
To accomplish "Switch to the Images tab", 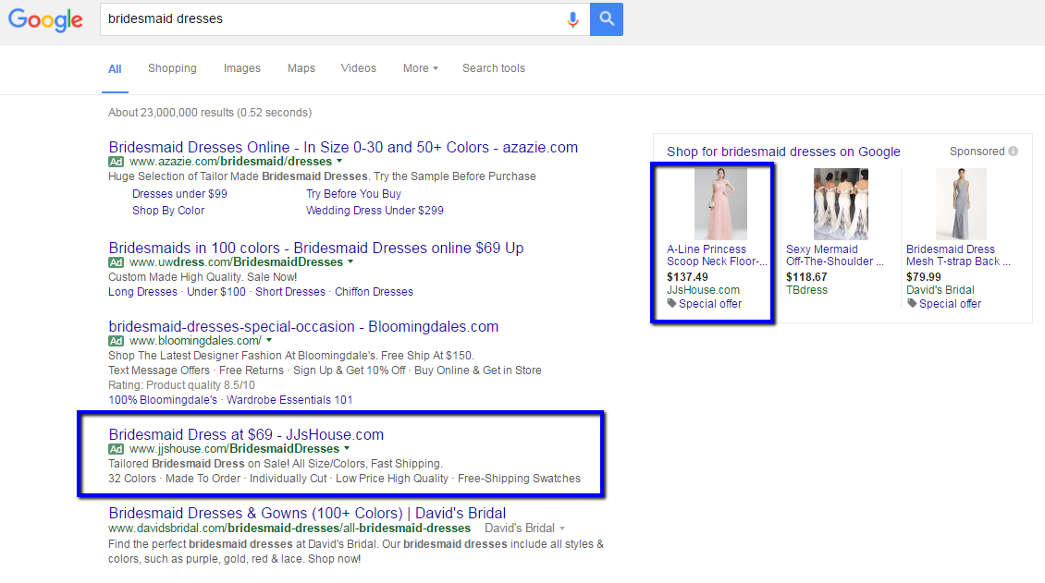I will 241,68.
